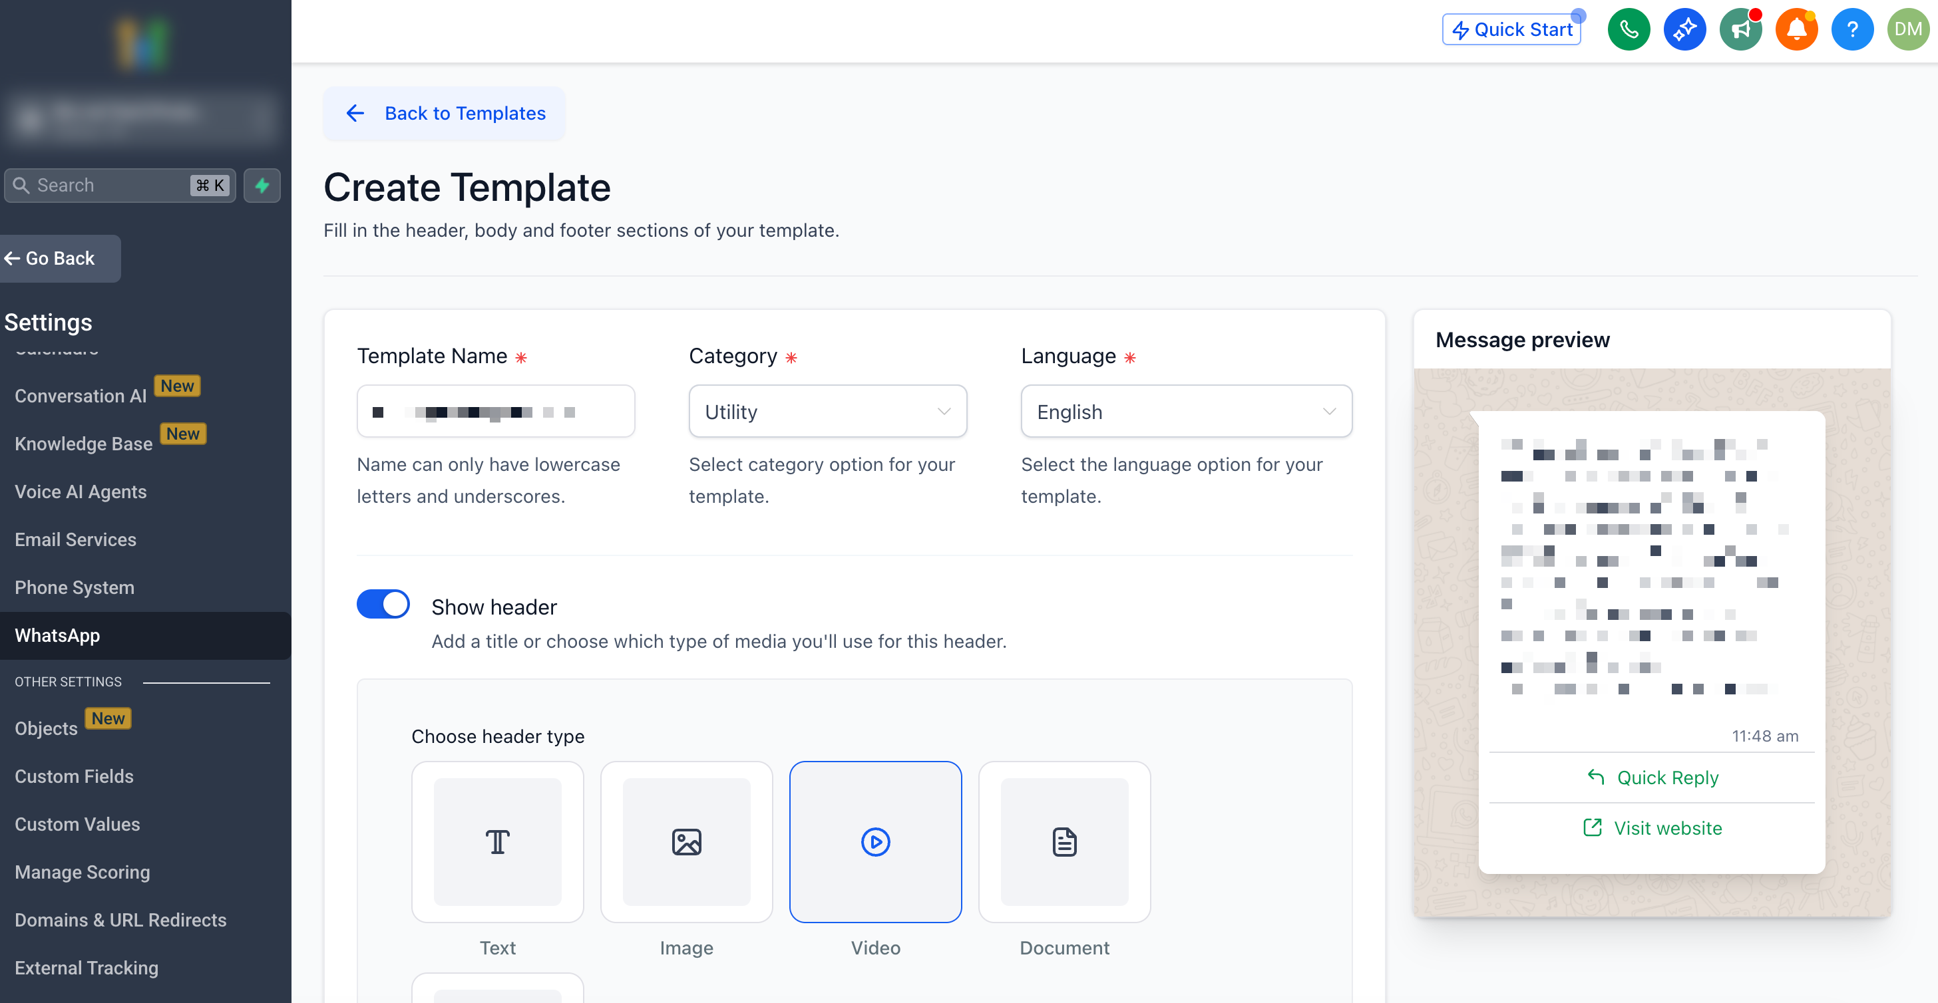
Task: Click the Go Back sidebar button
Action: (59, 258)
